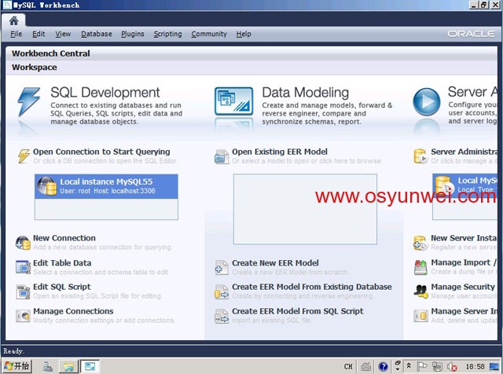Collapse the Workspace section header
The width and height of the screenshot is (503, 374).
pyautogui.click(x=35, y=68)
